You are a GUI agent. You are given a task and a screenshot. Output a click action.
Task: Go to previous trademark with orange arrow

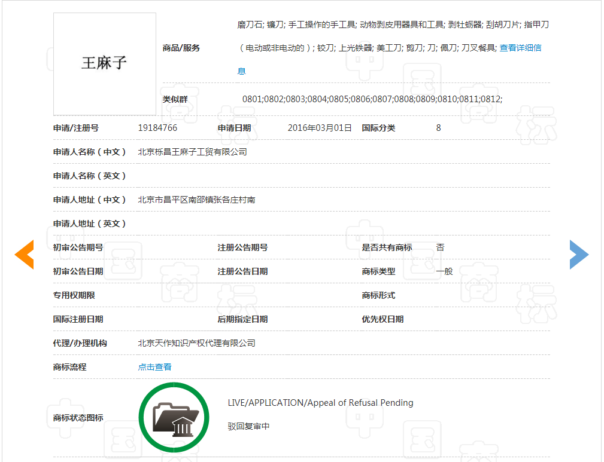click(25, 254)
